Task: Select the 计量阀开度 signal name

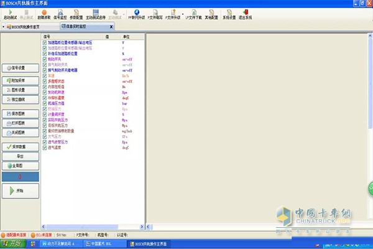Action: coord(56,115)
